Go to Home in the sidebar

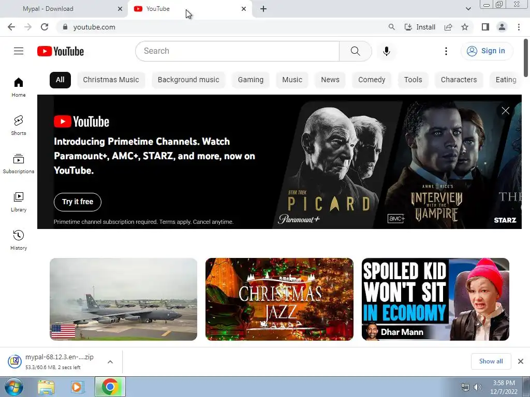pyautogui.click(x=19, y=87)
